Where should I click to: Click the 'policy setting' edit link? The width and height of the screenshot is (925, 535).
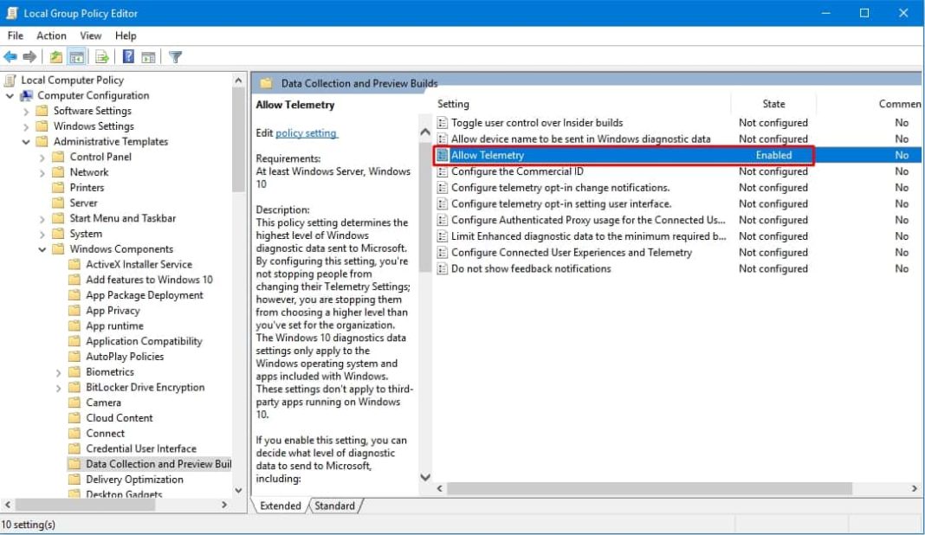click(x=307, y=133)
